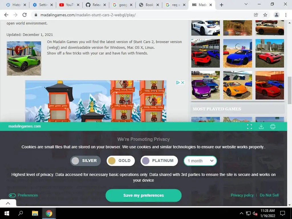The width and height of the screenshot is (292, 219).
Task: Click the Updated: December 1, 2021 text
Action: (30, 35)
